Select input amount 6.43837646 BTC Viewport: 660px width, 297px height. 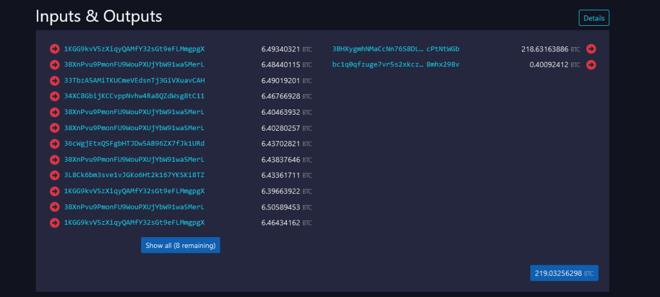pos(287,160)
